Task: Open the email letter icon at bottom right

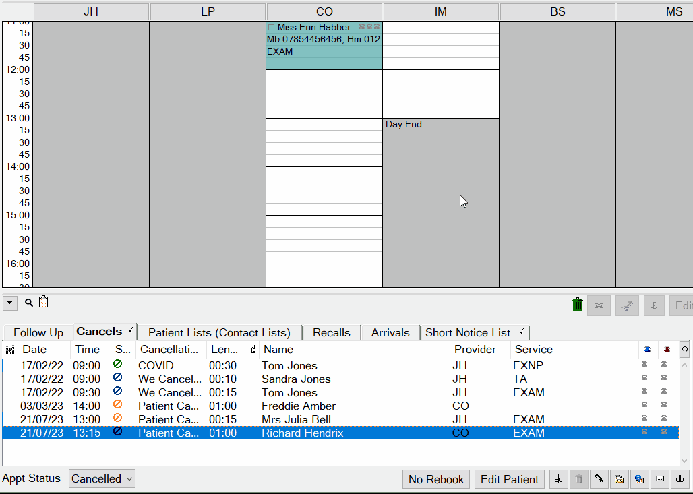Action: [619, 478]
